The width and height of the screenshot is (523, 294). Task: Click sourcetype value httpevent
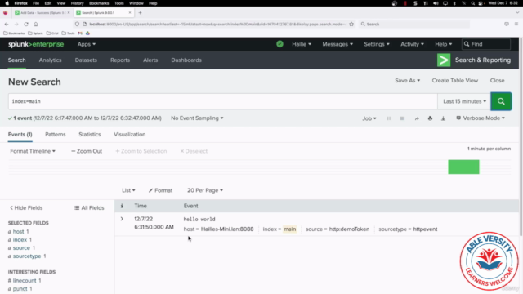pos(425,229)
